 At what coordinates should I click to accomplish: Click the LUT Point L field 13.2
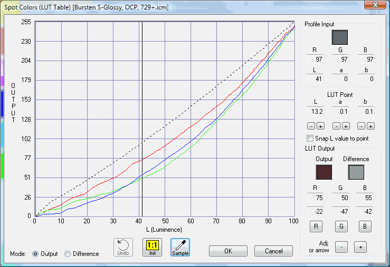316,112
